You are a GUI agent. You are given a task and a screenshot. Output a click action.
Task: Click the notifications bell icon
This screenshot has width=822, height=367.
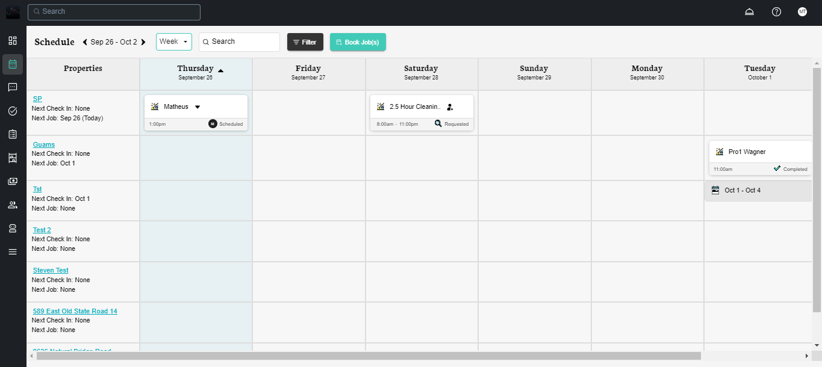click(749, 12)
